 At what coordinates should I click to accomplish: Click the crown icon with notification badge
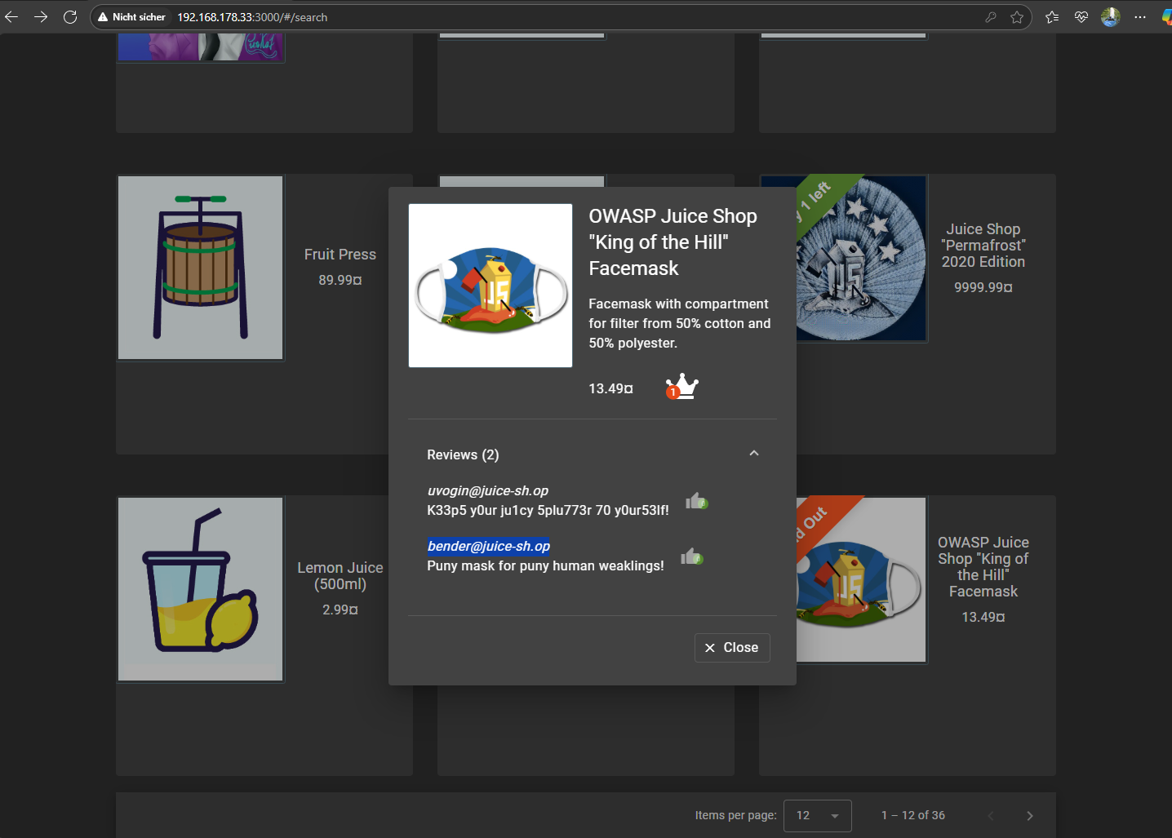681,387
